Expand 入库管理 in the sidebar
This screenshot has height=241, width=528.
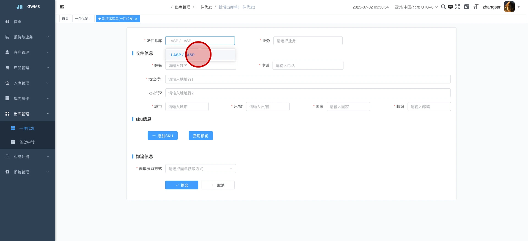point(28,83)
